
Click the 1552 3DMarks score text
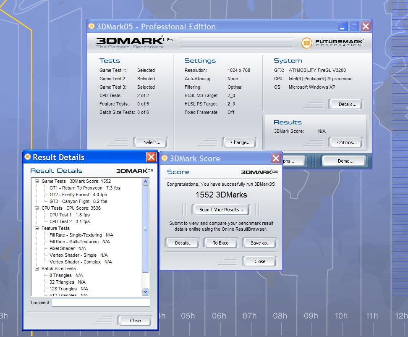click(221, 195)
